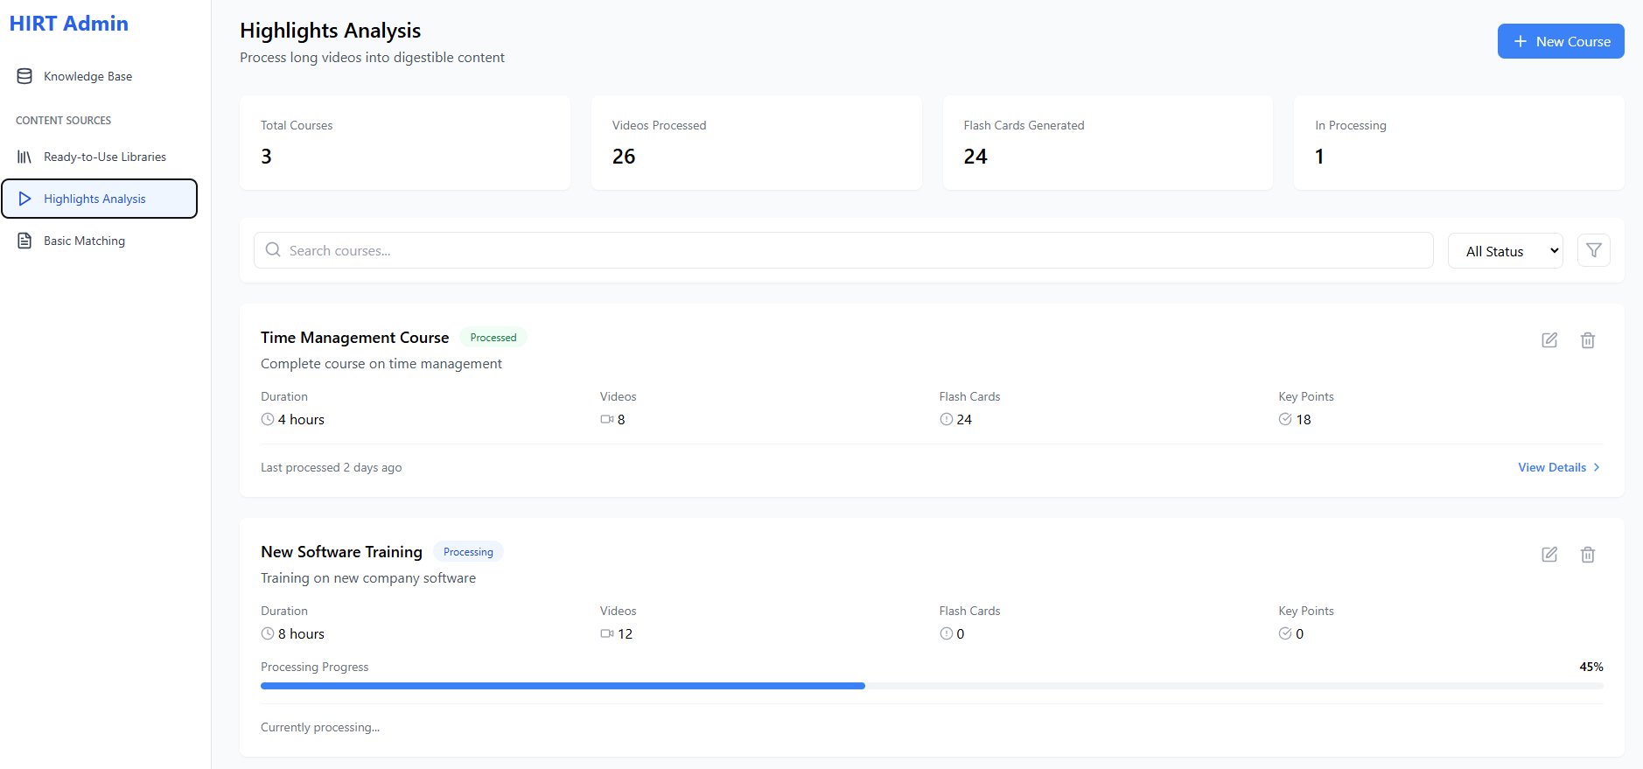Screen dimensions: 1643x769
Task: Click the HIRT Admin logo
Action: tap(69, 24)
